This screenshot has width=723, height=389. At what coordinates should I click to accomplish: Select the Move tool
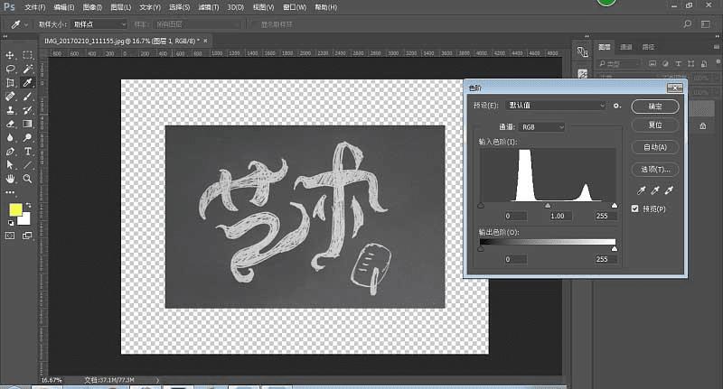pos(10,55)
